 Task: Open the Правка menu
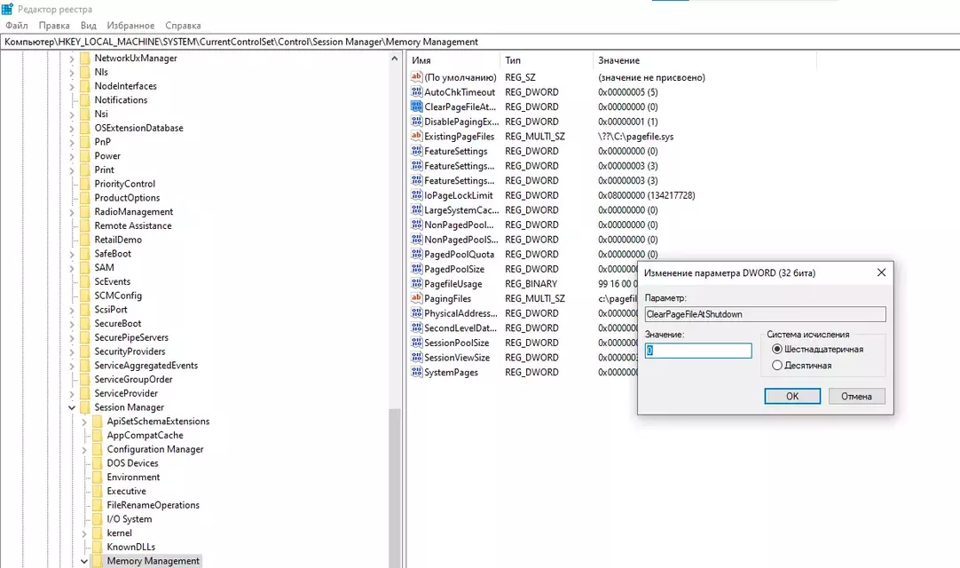tap(54, 26)
